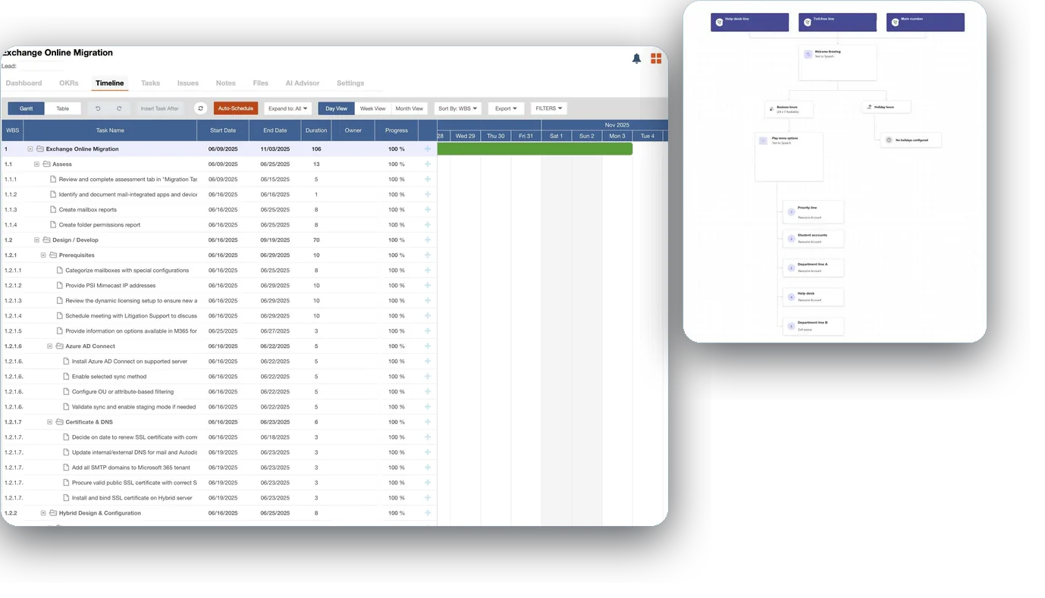
Task: Open the Export dropdown
Action: (506, 108)
